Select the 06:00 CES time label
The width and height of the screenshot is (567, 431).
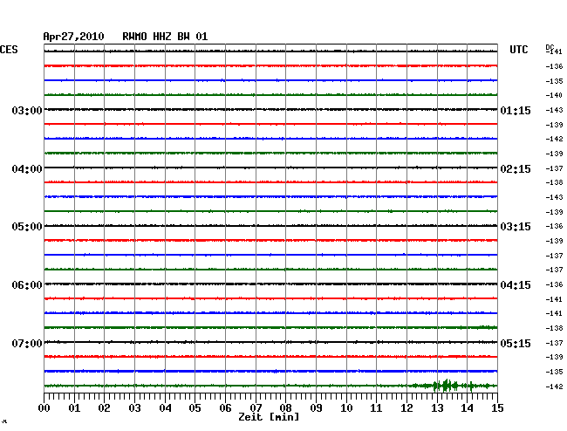pyautogui.click(x=27, y=285)
